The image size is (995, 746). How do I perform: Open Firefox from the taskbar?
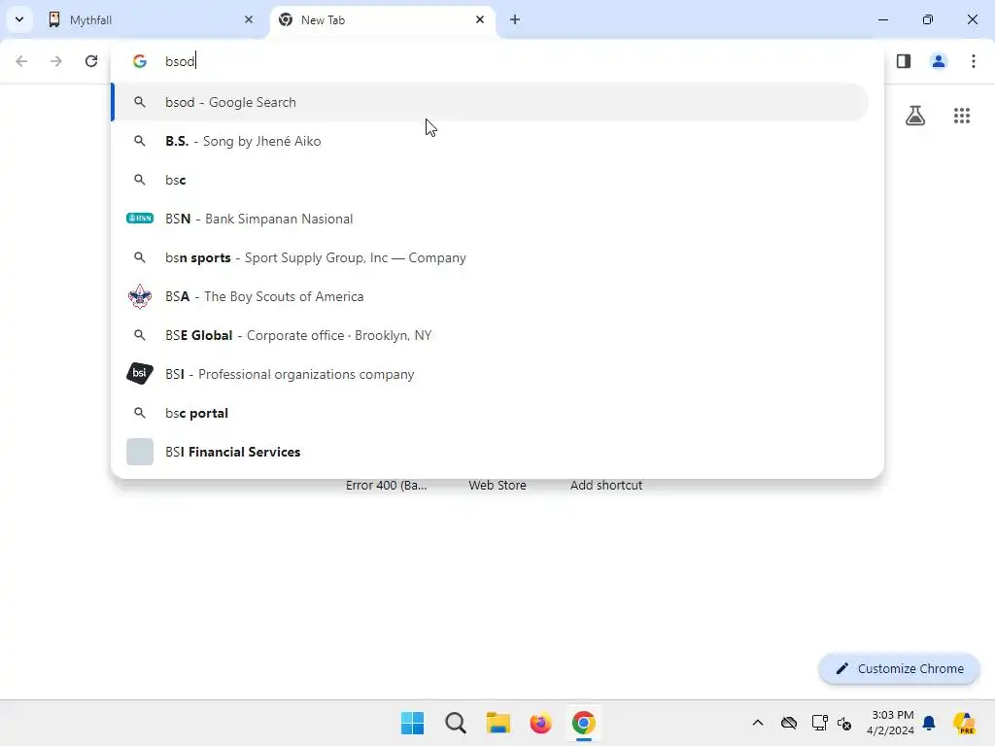[x=540, y=723]
